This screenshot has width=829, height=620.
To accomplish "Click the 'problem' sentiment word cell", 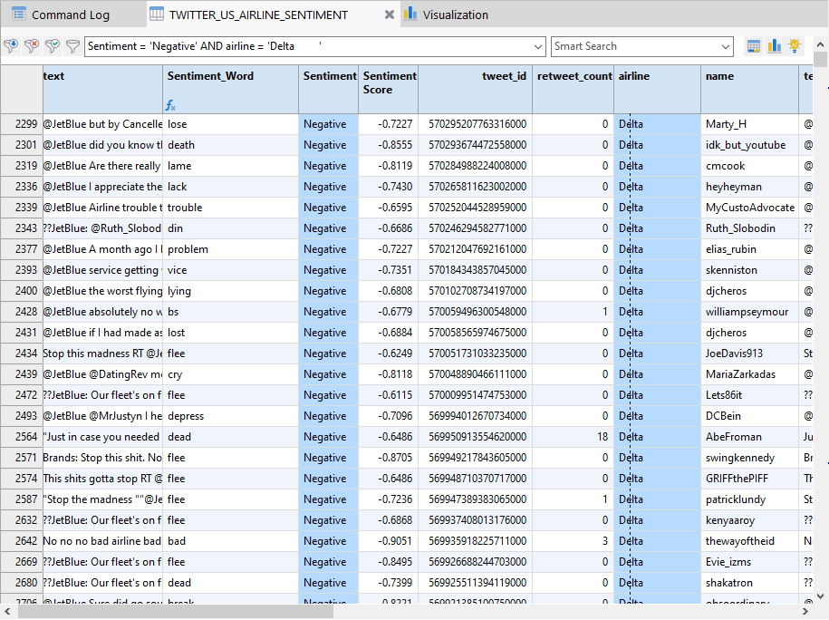I will pyautogui.click(x=230, y=249).
